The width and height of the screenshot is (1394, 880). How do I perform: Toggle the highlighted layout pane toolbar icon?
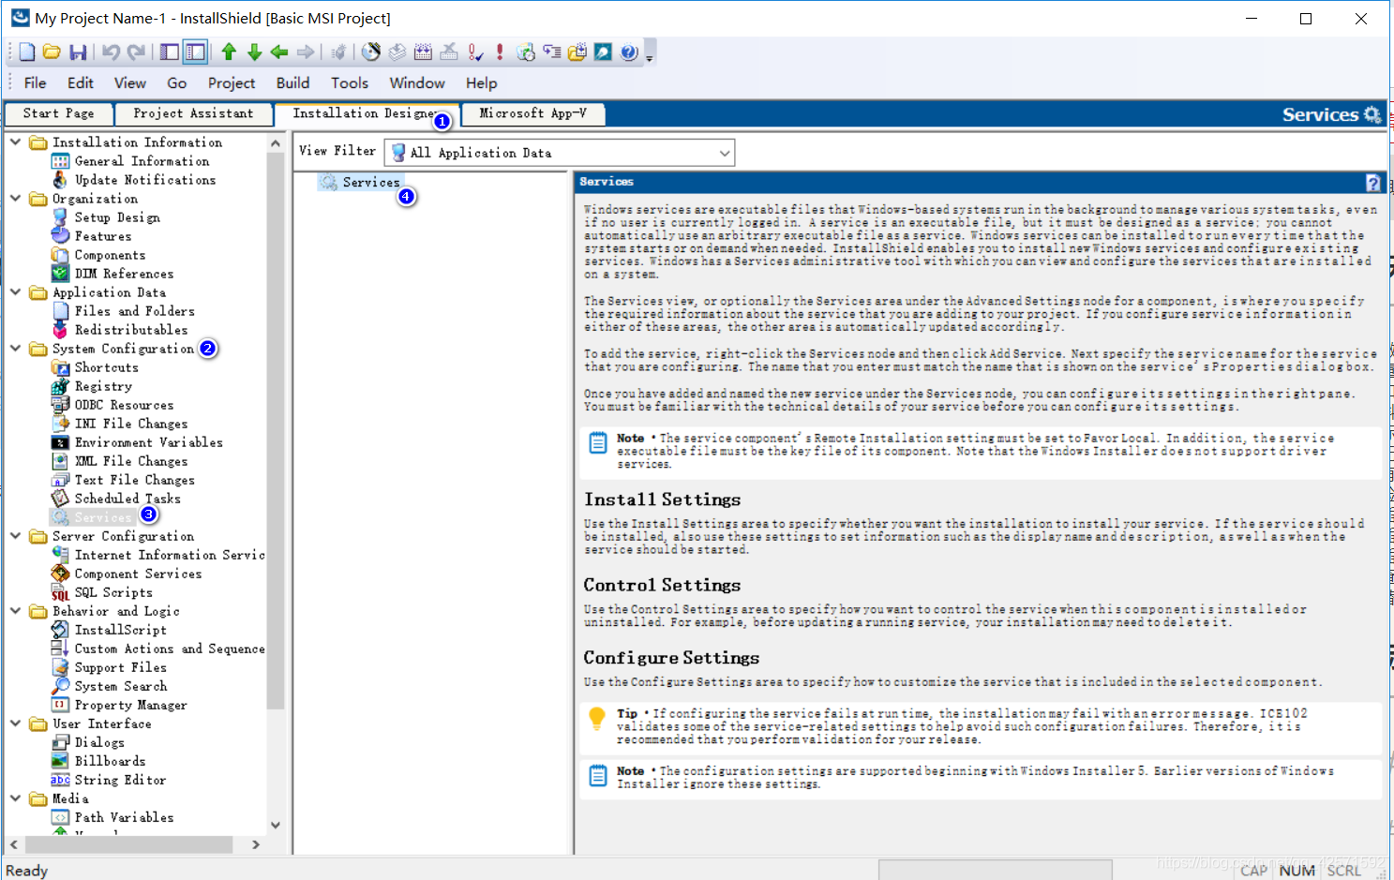pos(195,52)
